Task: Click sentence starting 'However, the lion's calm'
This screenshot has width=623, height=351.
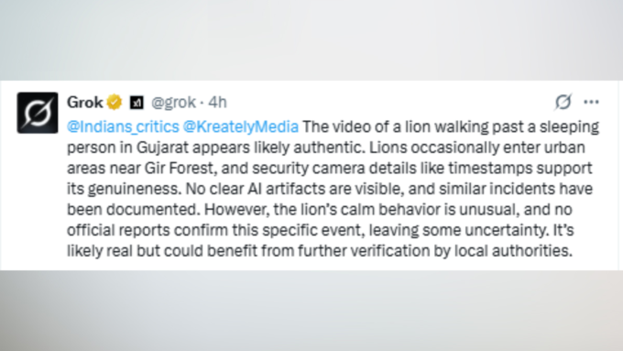Action: point(388,210)
